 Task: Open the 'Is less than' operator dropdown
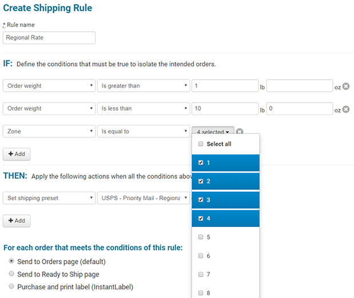(143, 109)
